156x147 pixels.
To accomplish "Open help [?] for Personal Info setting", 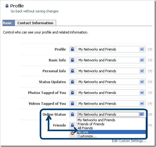I will point(150,71).
